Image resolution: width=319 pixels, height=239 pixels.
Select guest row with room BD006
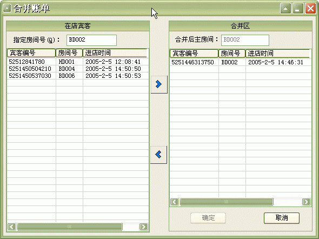click(78, 76)
